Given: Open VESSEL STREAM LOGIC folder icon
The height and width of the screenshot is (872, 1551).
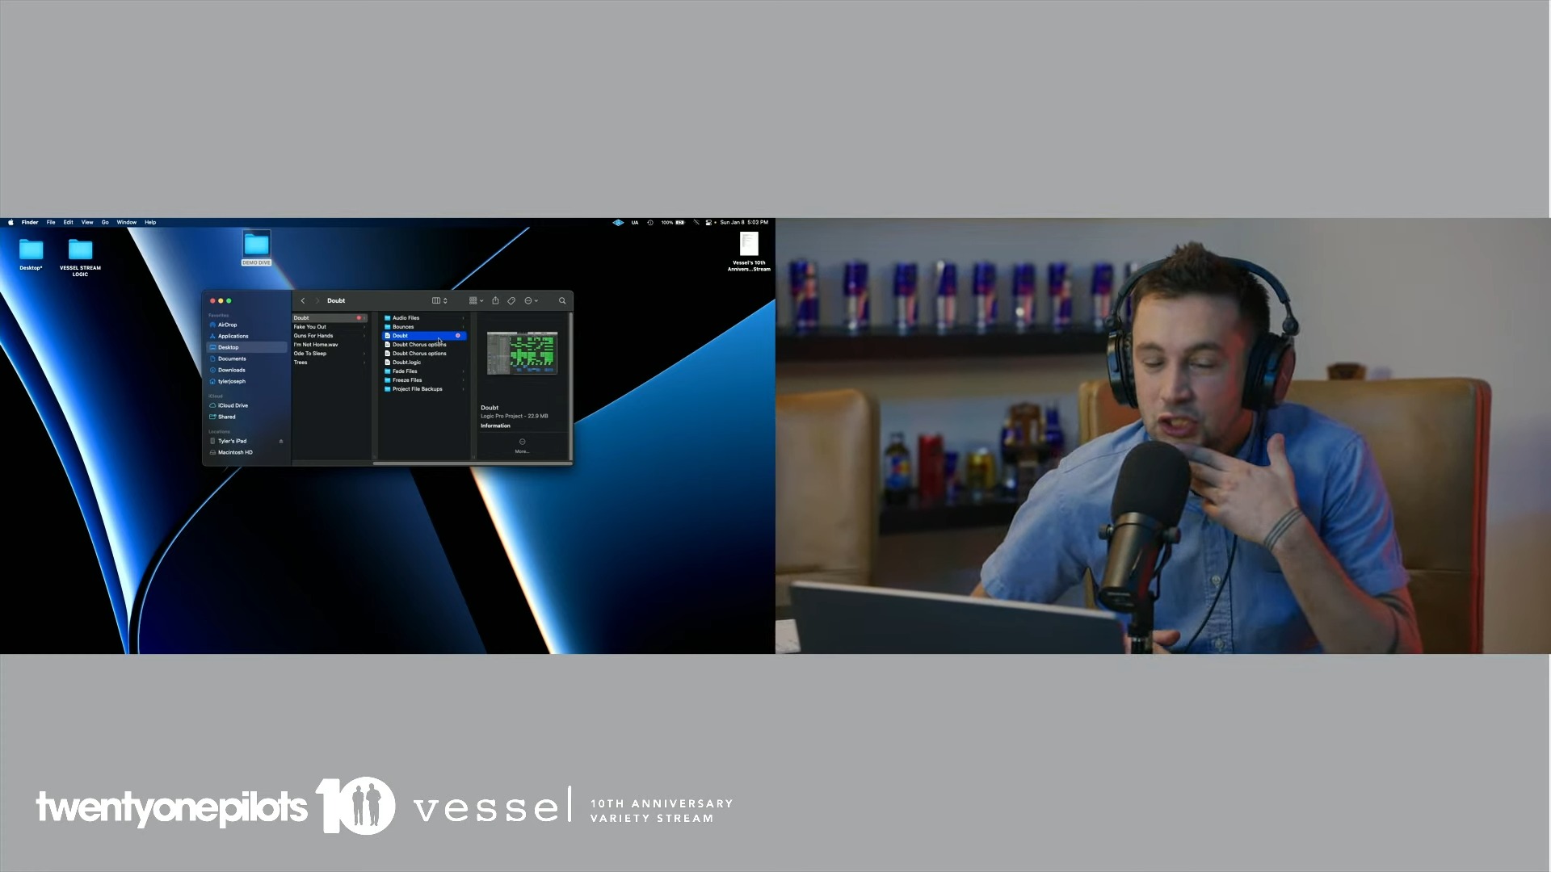Looking at the screenshot, I should (80, 249).
